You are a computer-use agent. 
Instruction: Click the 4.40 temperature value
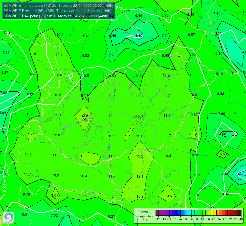coord(139,36)
